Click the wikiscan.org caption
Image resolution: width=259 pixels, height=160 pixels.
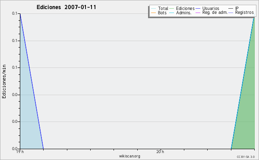pyautogui.click(x=129, y=156)
